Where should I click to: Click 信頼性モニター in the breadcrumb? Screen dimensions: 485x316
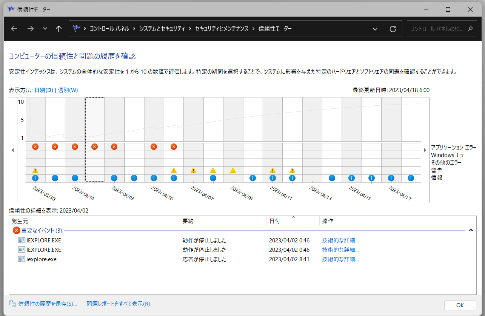click(x=275, y=29)
